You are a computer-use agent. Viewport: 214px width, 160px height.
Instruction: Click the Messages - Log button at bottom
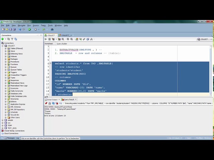click(12, 138)
